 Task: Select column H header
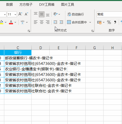[112, 48]
